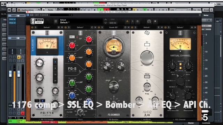
Task: Toggle the HiCut button on AirEQ
Action: (x=147, y=77)
